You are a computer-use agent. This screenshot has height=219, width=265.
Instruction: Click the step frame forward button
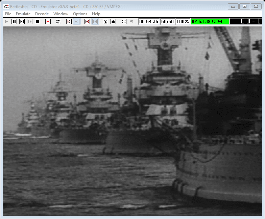22,21
